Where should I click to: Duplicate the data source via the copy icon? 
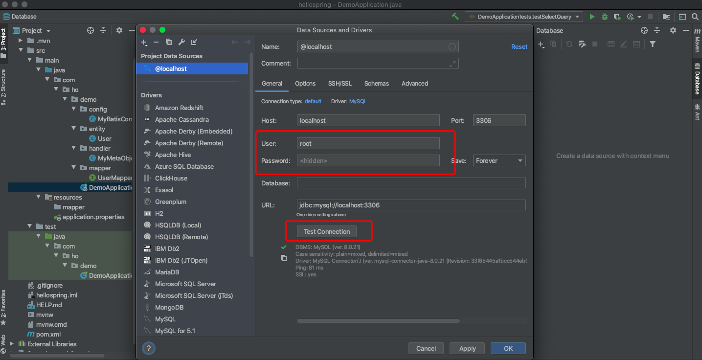(x=169, y=43)
